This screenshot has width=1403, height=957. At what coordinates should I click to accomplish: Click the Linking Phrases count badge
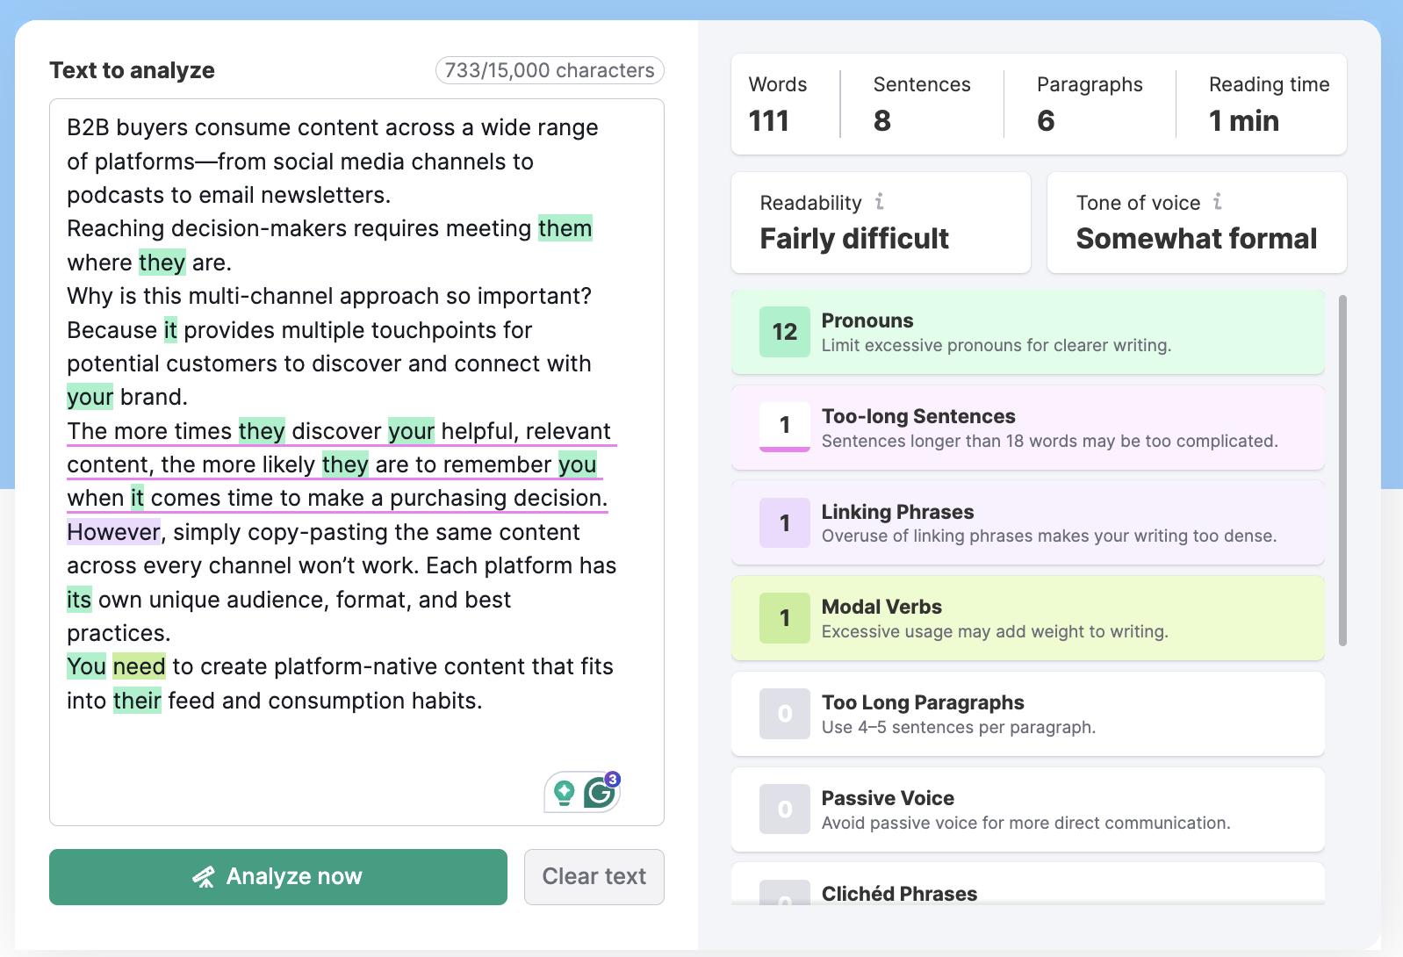pos(784,522)
